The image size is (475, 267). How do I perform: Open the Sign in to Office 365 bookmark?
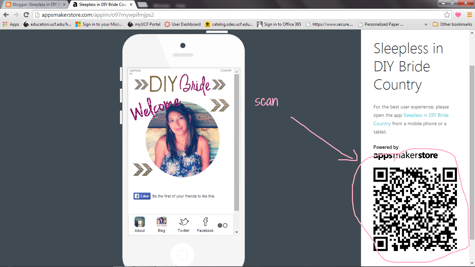(279, 24)
